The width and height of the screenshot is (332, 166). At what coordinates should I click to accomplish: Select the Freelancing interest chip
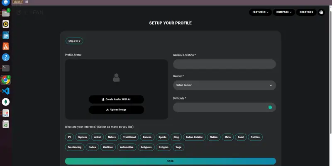[x=75, y=147]
